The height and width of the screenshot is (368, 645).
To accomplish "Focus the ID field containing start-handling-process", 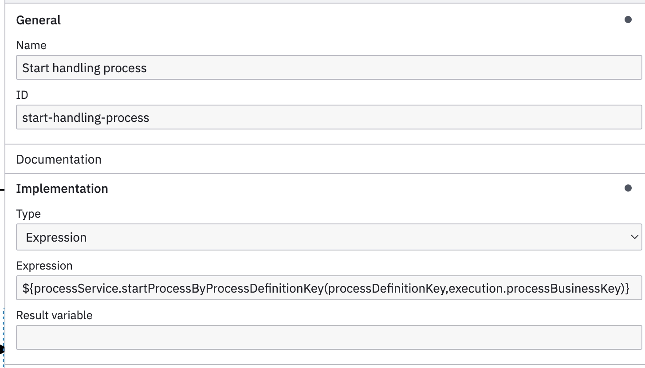I will click(328, 117).
